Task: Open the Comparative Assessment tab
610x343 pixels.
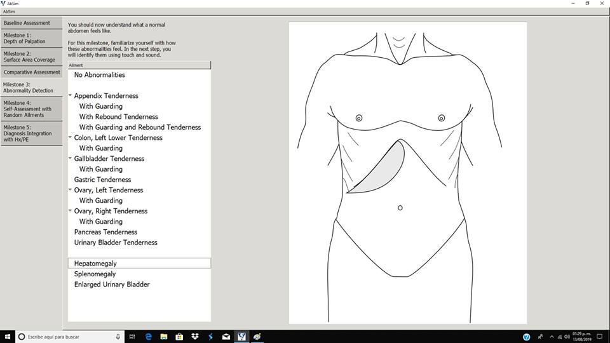Action: tap(31, 72)
